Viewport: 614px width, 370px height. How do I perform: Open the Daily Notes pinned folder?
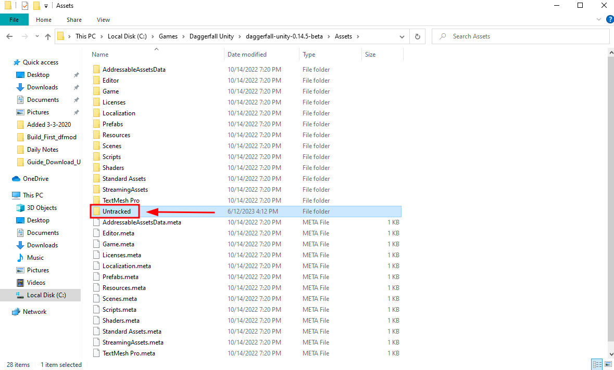[x=42, y=150]
